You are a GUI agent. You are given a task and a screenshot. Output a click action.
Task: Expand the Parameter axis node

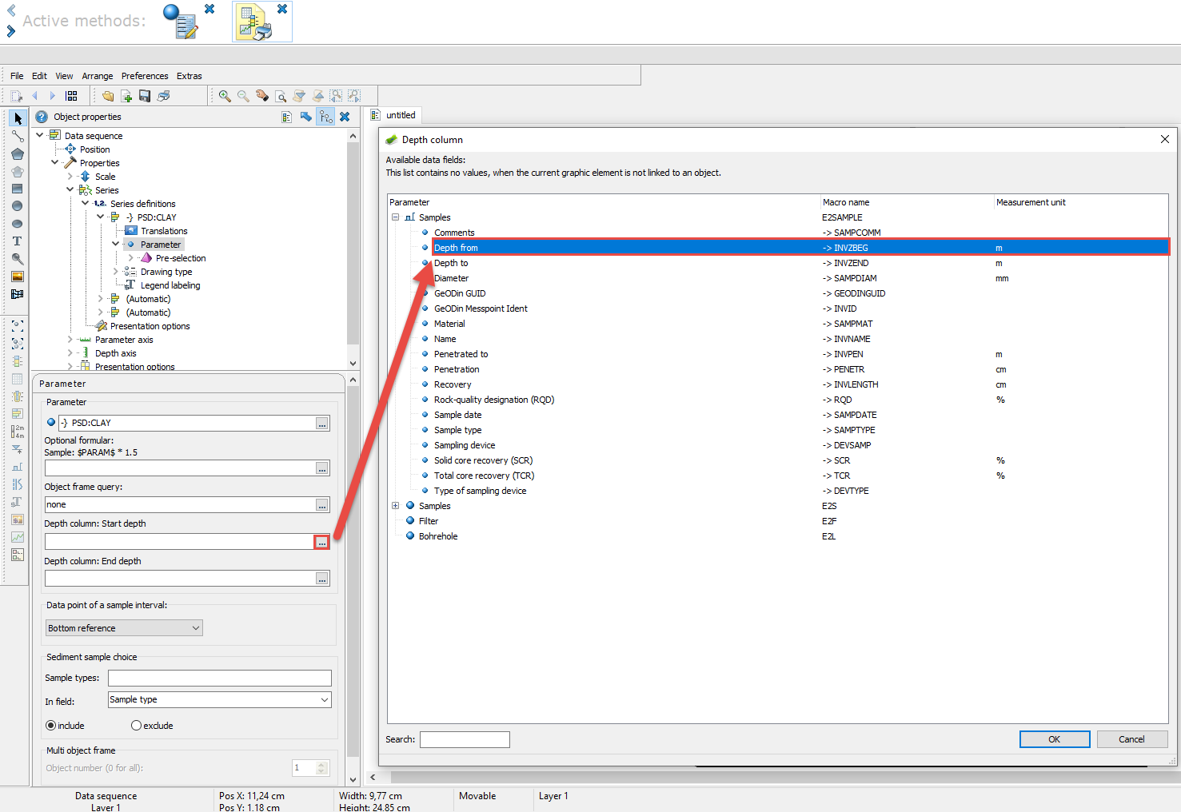70,340
